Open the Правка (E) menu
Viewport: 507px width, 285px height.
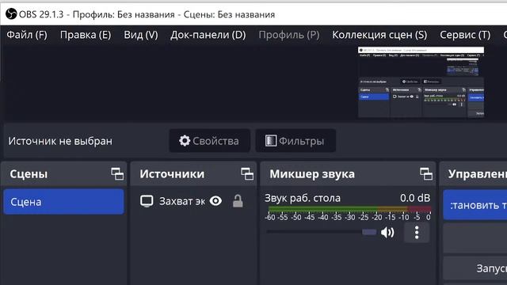[x=86, y=35]
